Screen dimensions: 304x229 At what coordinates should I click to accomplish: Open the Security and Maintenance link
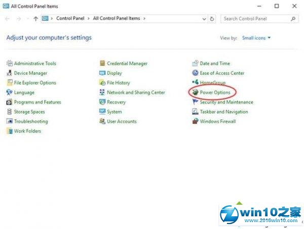pyautogui.click(x=226, y=102)
